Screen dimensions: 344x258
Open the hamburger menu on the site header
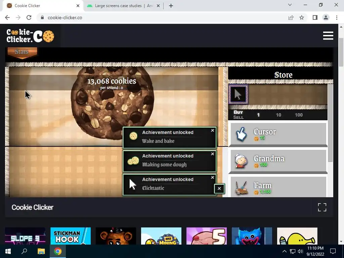tap(328, 36)
